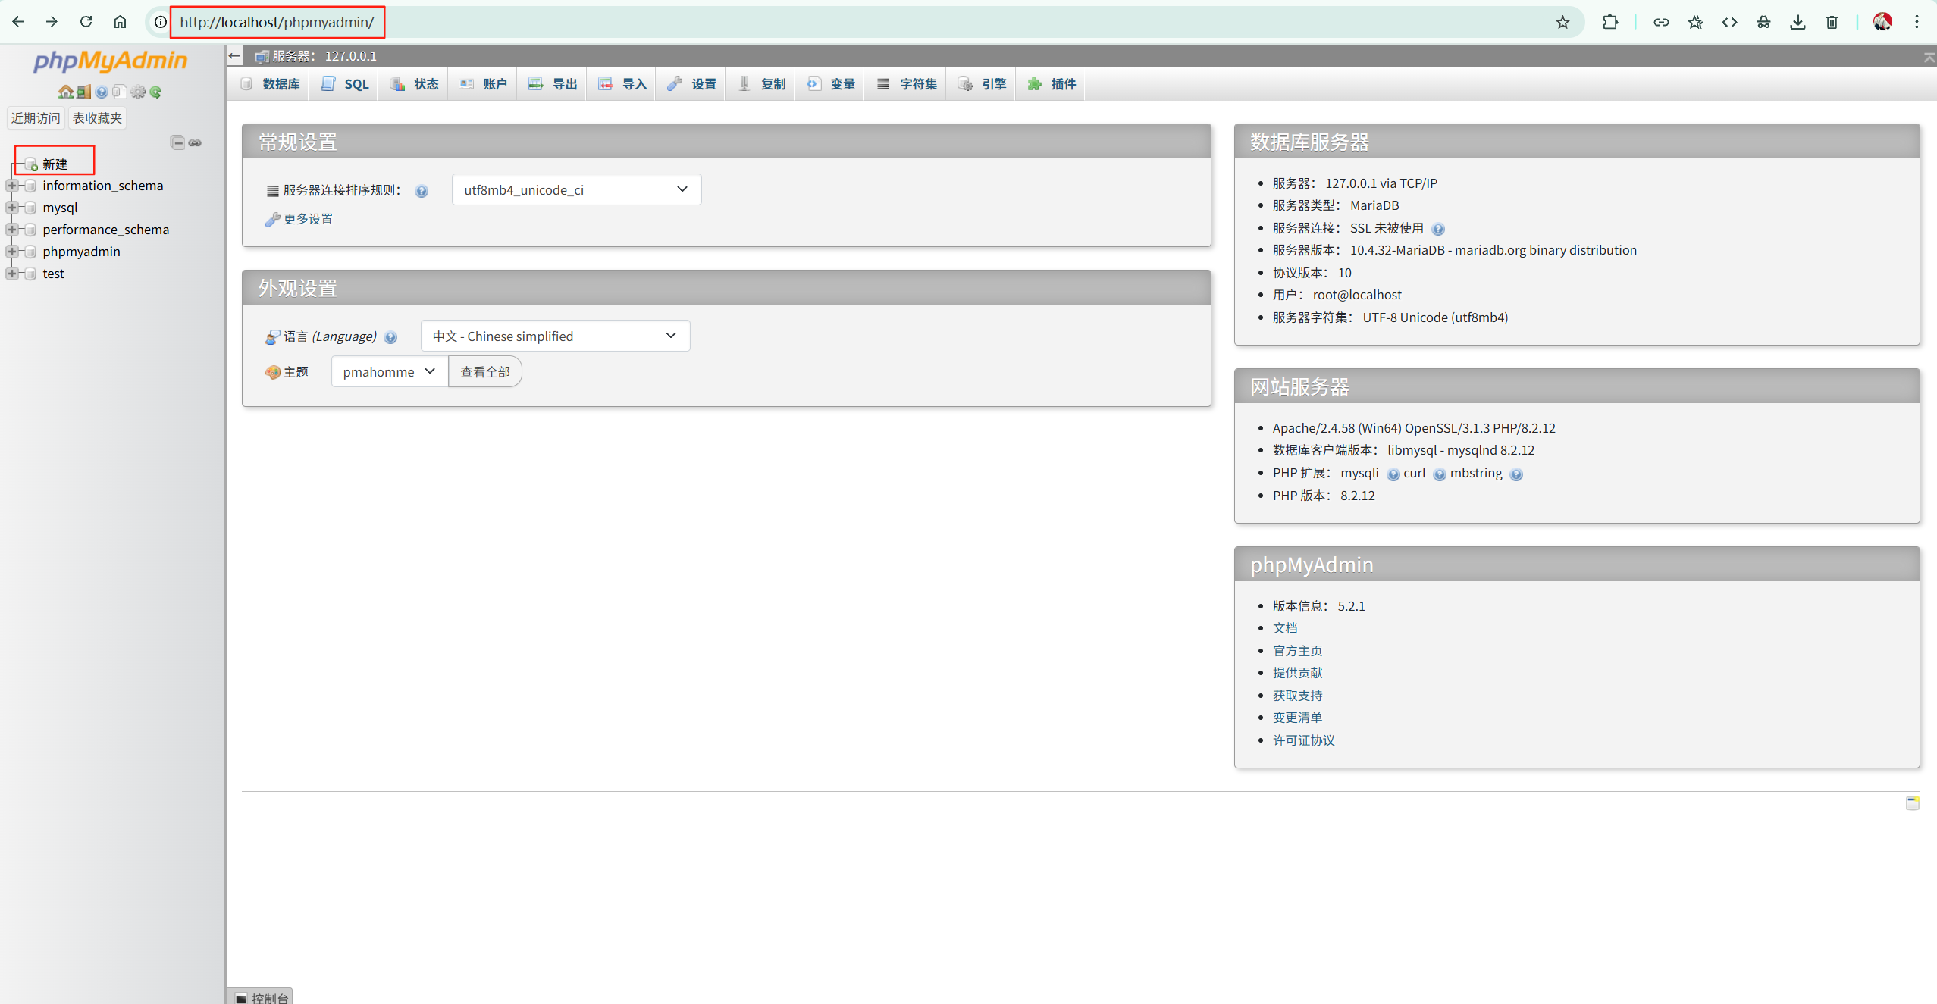The height and width of the screenshot is (1004, 1937).
Task: Click the page-related settings icon at the bottom right
Action: click(x=1913, y=802)
